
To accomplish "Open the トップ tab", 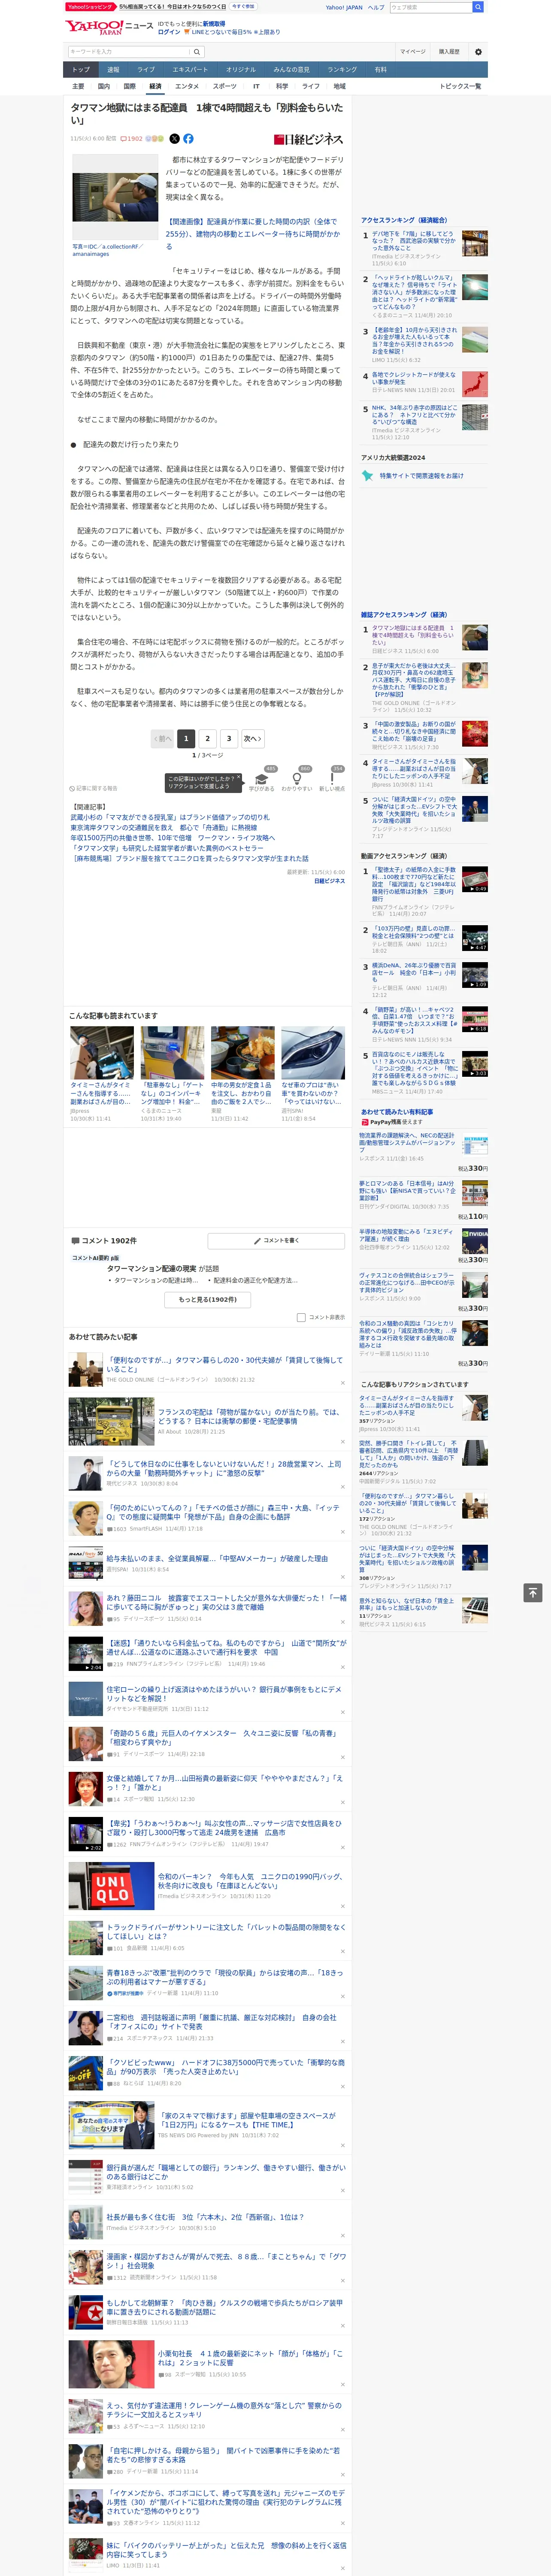I will (x=81, y=70).
